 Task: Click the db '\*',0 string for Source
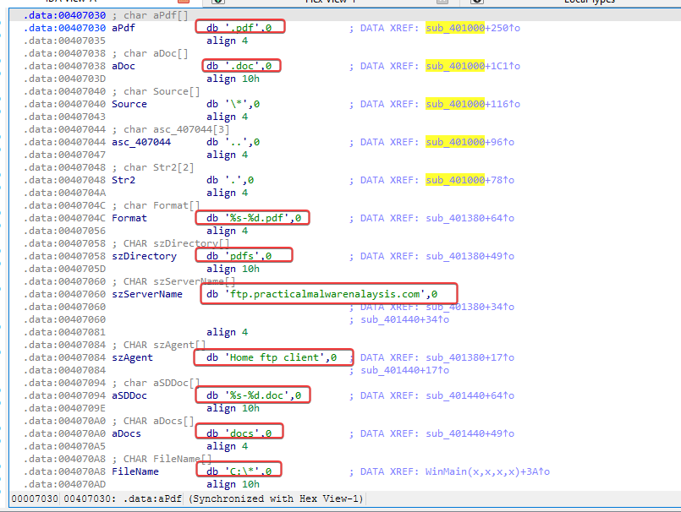233,104
